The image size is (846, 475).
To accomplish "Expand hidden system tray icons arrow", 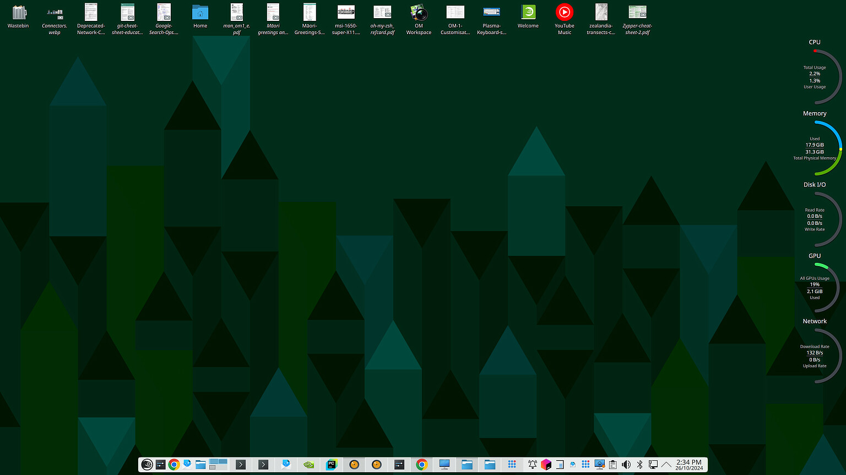I will pos(666,465).
